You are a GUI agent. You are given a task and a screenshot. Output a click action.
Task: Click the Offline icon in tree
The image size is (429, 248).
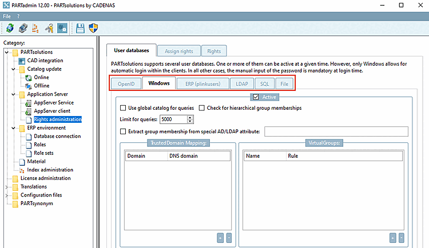click(29, 86)
